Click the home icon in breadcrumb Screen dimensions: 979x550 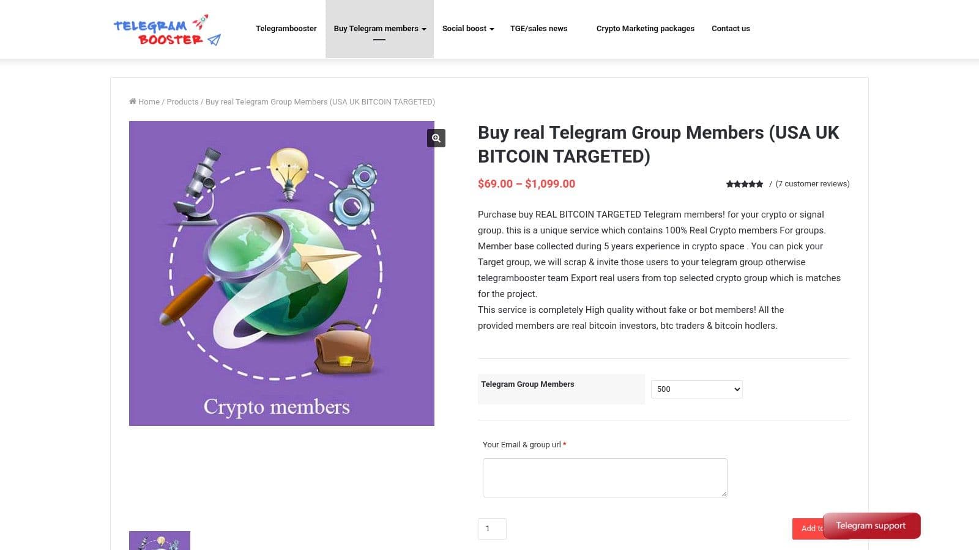[133, 101]
